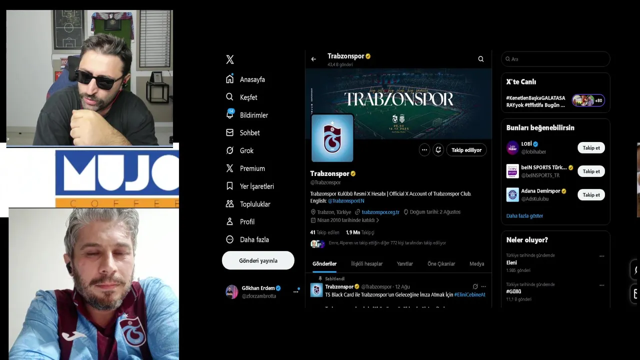Open Adana Demirspor account avatar
640x360 pixels.
point(512,194)
